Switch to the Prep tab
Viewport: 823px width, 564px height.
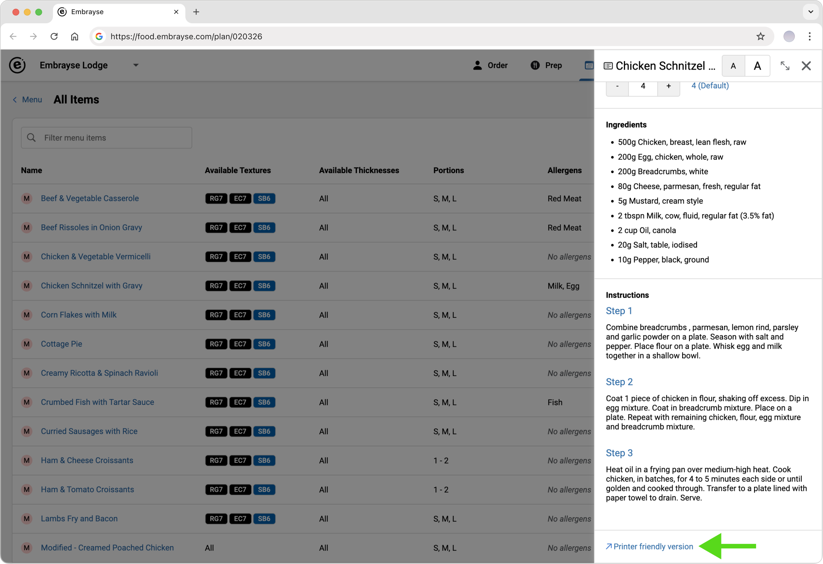pyautogui.click(x=546, y=65)
